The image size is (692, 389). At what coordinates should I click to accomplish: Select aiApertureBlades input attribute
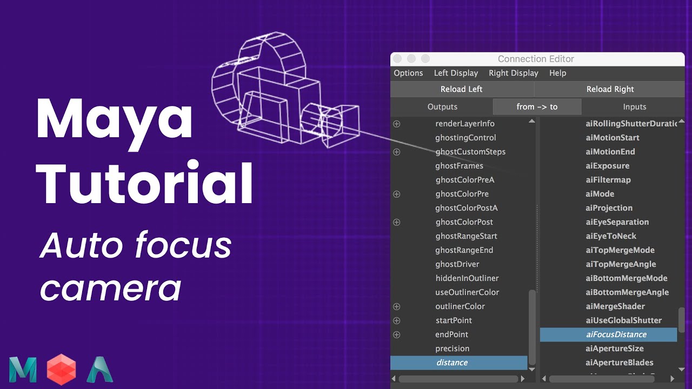(620, 363)
